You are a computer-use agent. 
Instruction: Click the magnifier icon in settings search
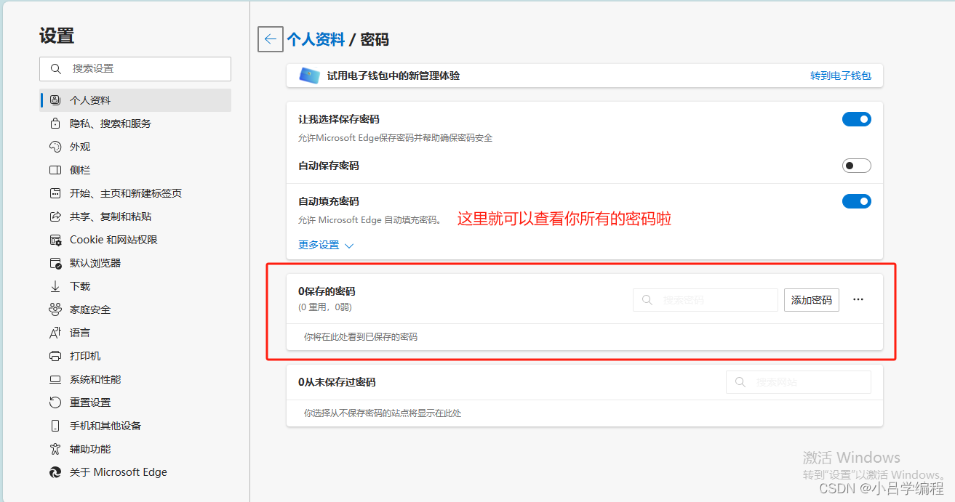[56, 69]
